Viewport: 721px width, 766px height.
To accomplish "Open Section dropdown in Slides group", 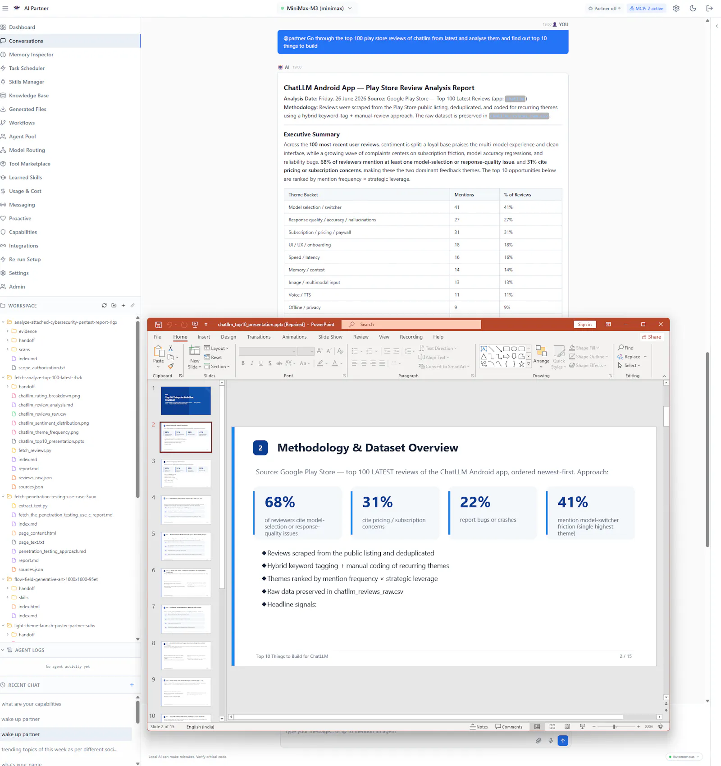I will (x=217, y=367).
